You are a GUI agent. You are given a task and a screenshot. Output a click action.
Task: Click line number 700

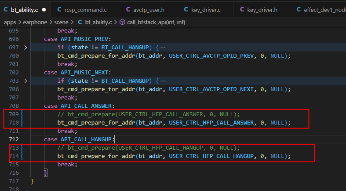point(14,56)
